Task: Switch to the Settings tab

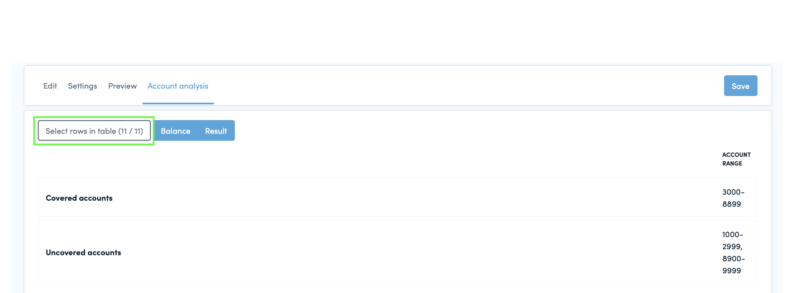Action: [82, 86]
